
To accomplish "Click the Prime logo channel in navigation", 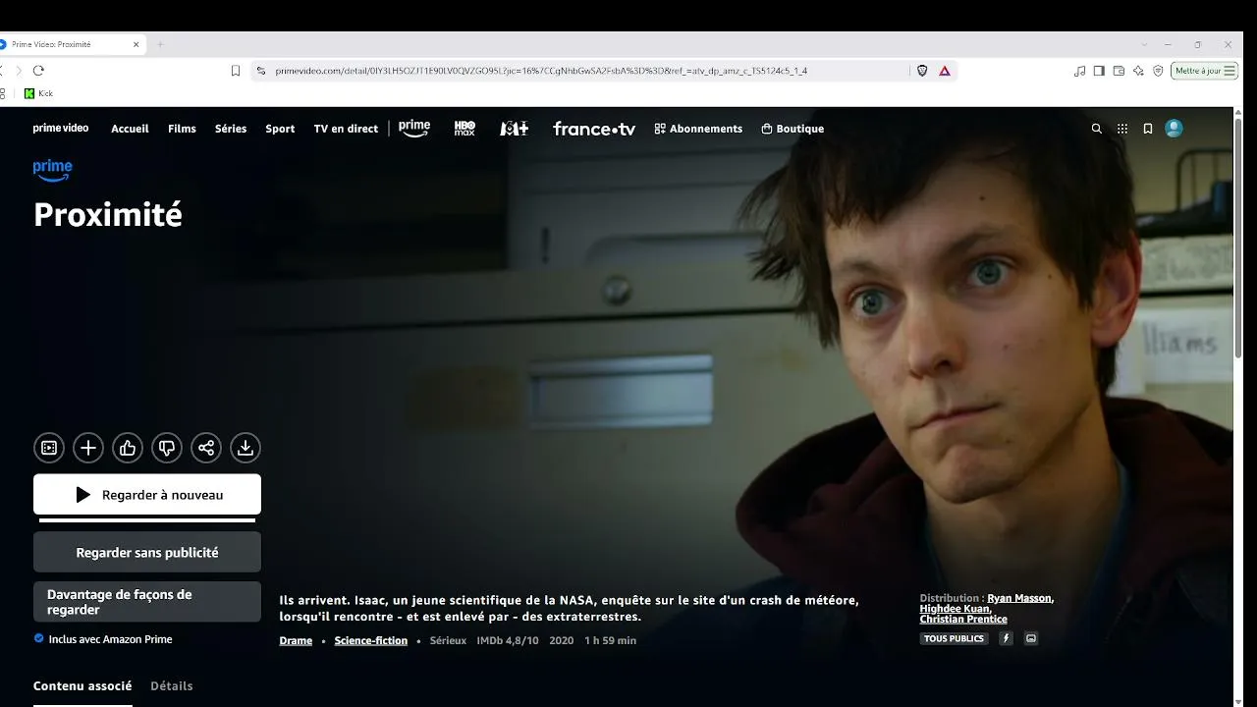I will tap(414, 129).
